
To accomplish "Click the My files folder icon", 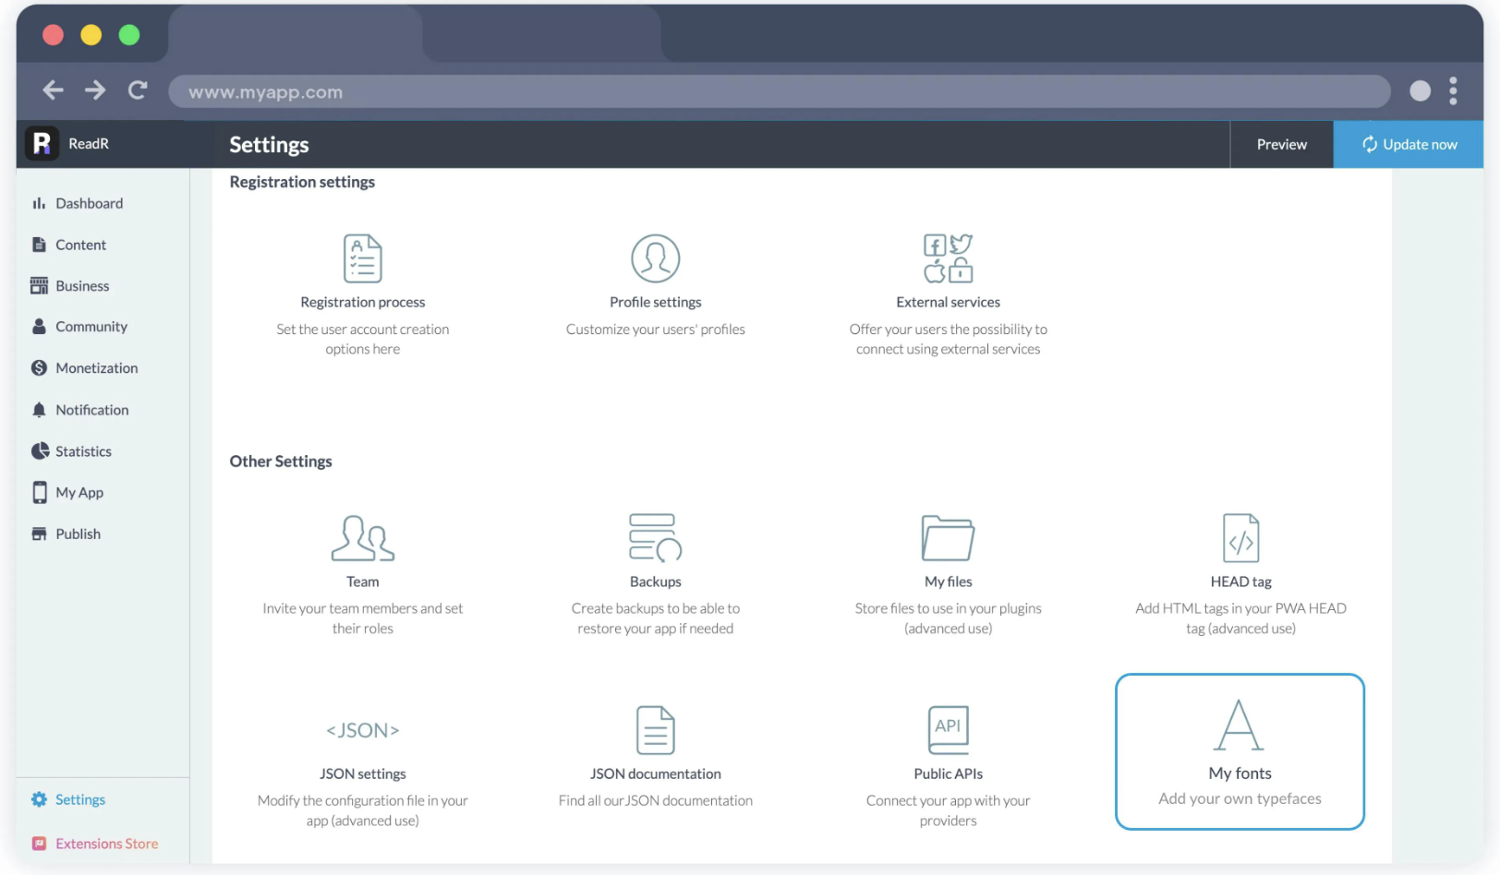I will click(948, 538).
